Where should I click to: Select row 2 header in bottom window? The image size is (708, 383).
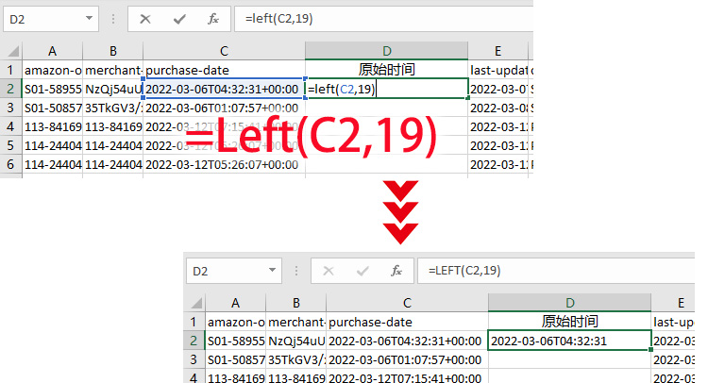click(194, 341)
